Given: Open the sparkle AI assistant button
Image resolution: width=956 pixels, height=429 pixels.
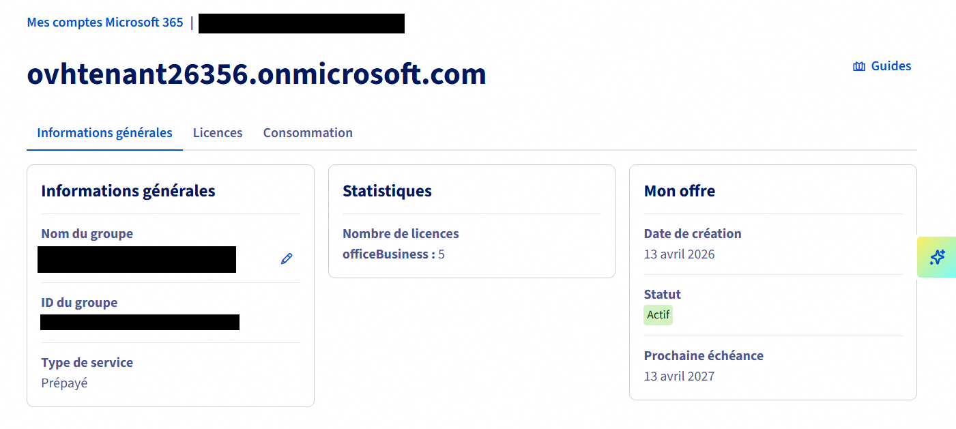Looking at the screenshot, I should tap(937, 257).
